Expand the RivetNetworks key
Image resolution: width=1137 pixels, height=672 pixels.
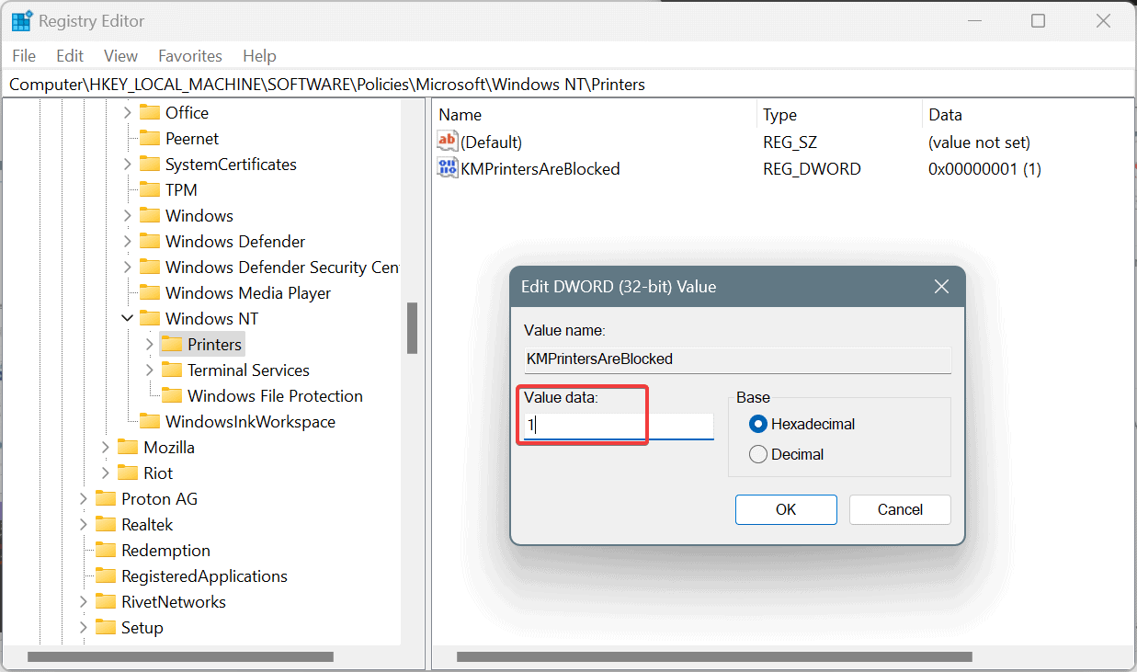[84, 601]
